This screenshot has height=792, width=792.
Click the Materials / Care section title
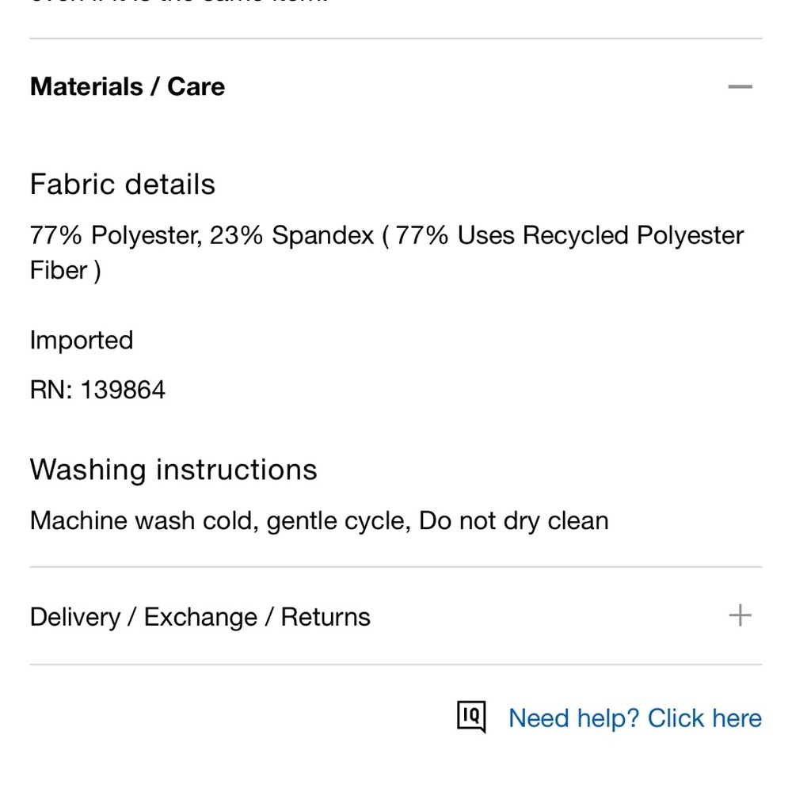(x=128, y=86)
